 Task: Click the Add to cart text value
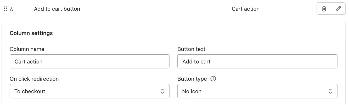196,62
